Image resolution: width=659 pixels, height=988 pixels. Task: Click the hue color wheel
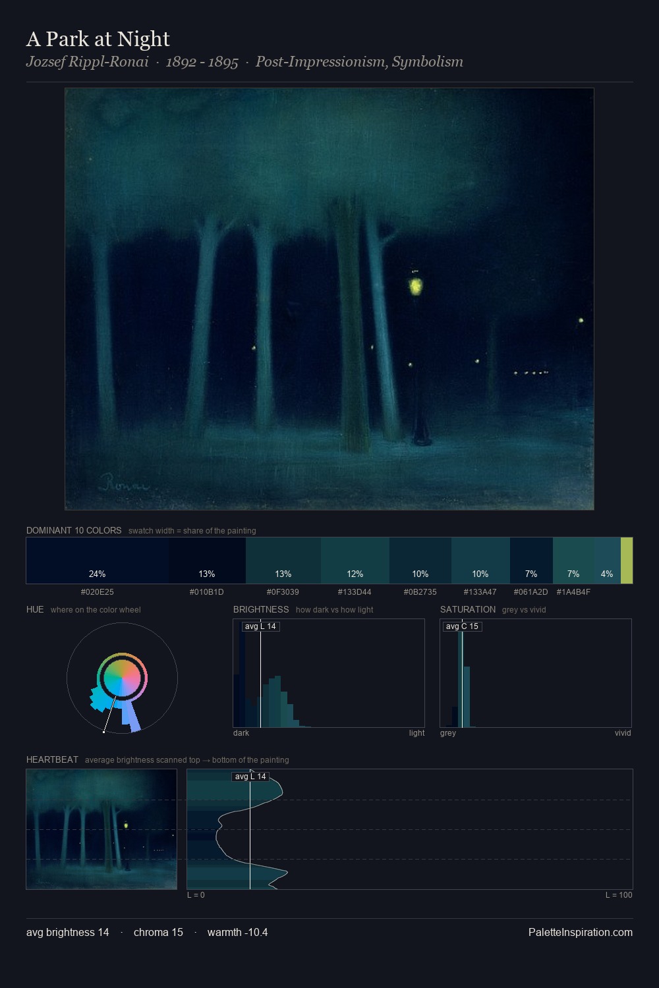coord(122,678)
